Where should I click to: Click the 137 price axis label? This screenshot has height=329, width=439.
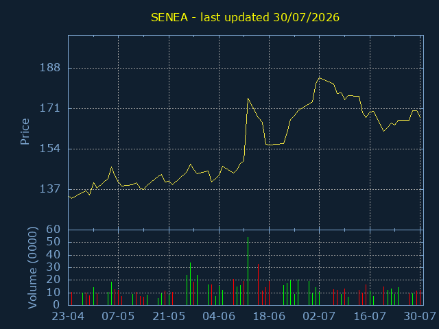[50, 189]
